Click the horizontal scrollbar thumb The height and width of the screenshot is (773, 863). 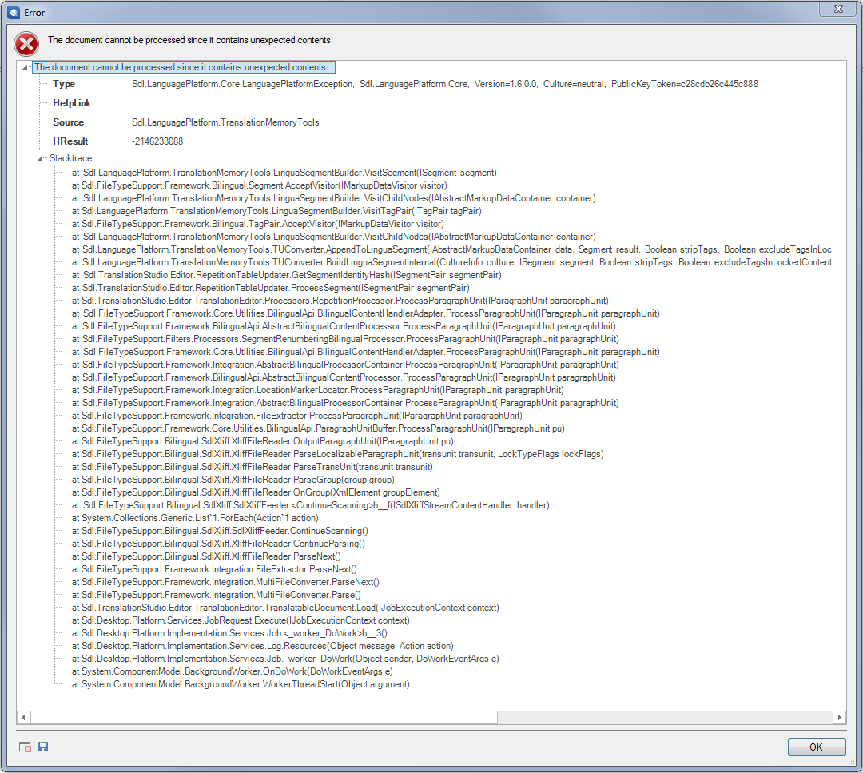coord(264,718)
